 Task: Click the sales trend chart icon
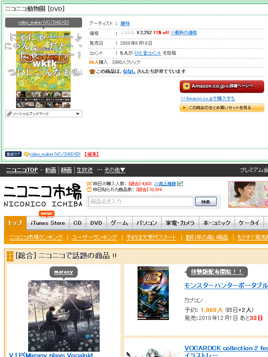(180, 183)
